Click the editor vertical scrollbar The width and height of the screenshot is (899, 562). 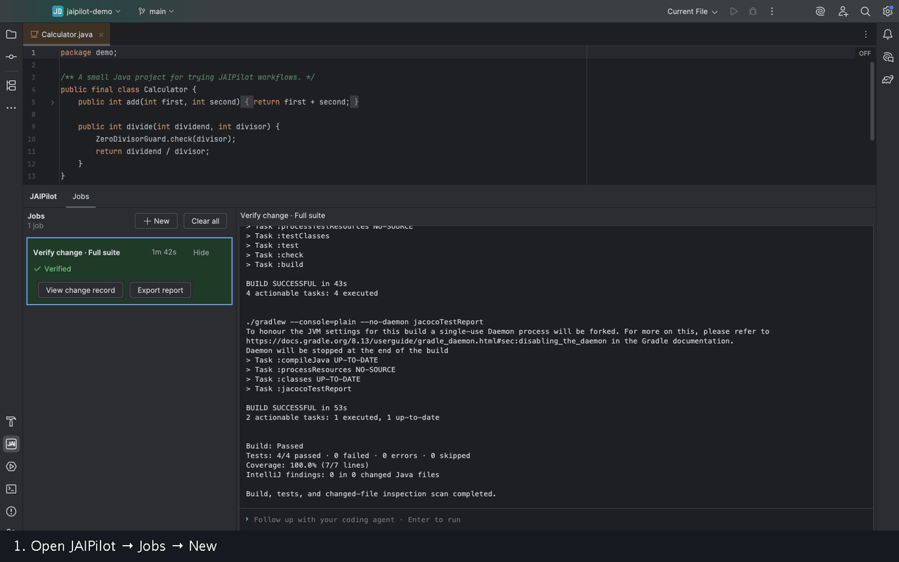[x=872, y=101]
